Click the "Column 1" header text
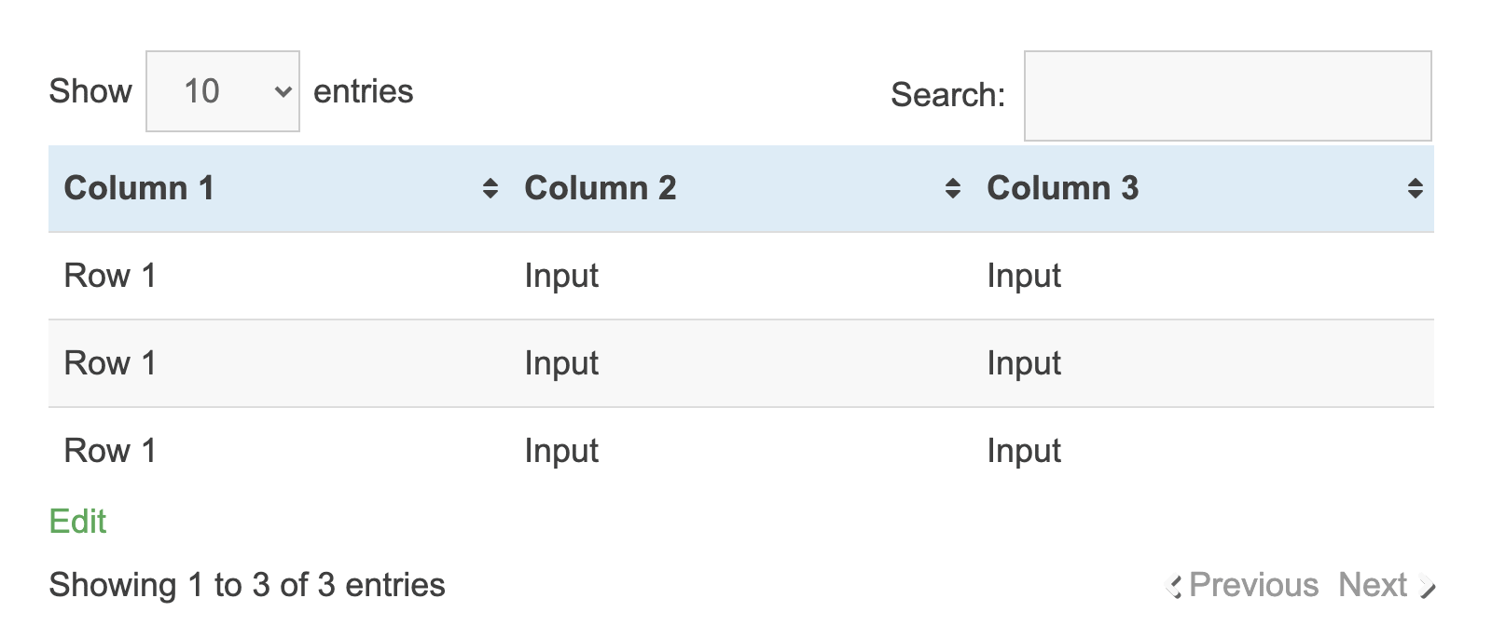 tap(139, 188)
